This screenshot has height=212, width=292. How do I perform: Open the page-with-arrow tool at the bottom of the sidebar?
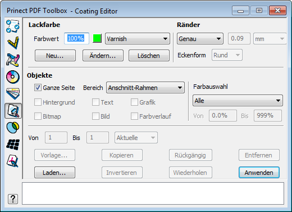point(13,161)
